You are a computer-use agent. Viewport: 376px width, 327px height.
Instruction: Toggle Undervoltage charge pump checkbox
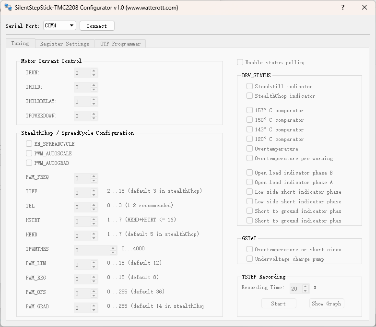pos(249,259)
